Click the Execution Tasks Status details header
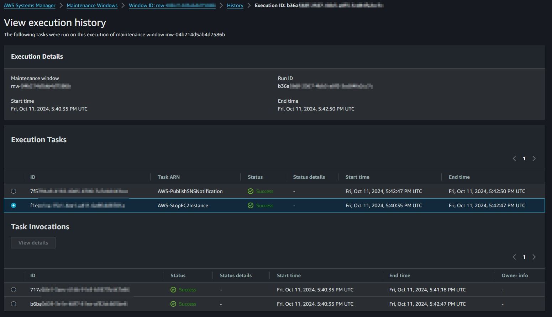The width and height of the screenshot is (552, 317). 309,177
